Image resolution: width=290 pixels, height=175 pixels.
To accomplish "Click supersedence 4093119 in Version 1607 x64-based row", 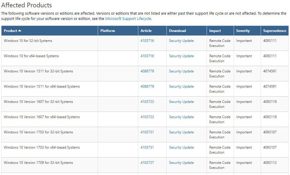I will [x=270, y=117].
